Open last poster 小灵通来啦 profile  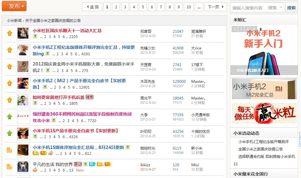point(200,115)
